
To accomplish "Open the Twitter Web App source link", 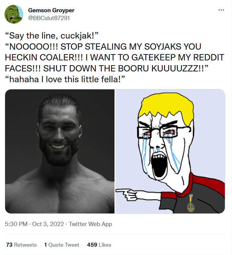I will (90, 224).
